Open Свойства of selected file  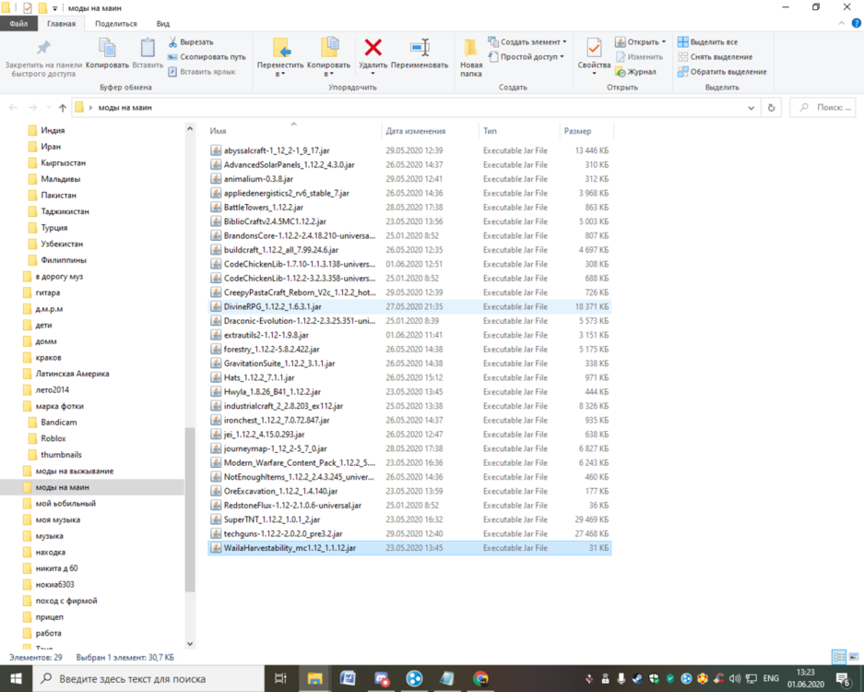594,53
